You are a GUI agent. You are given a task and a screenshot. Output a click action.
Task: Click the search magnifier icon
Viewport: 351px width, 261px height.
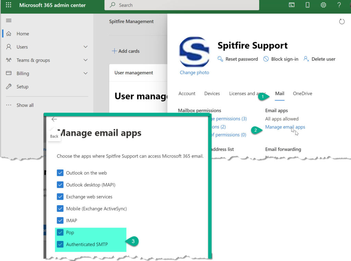coord(112,5)
